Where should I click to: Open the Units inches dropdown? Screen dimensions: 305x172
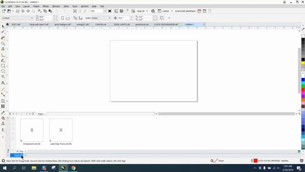109,18
